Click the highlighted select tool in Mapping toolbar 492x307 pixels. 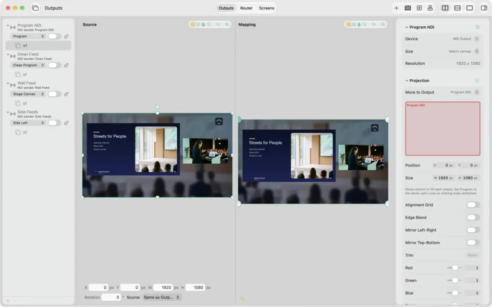coord(348,24)
